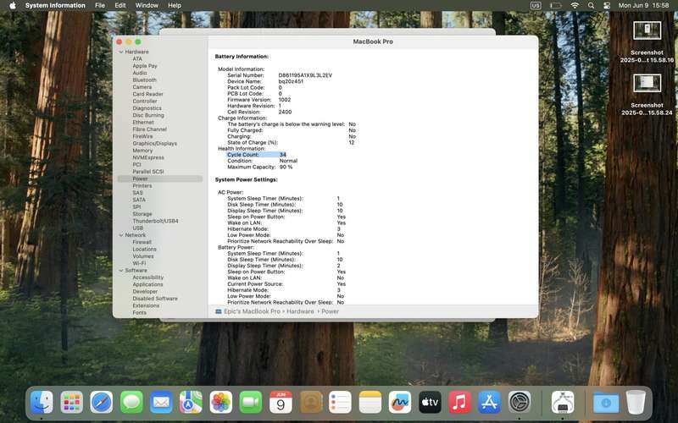678x423 pixels.
Task: Open Messages app in the Dock
Action: (131, 403)
